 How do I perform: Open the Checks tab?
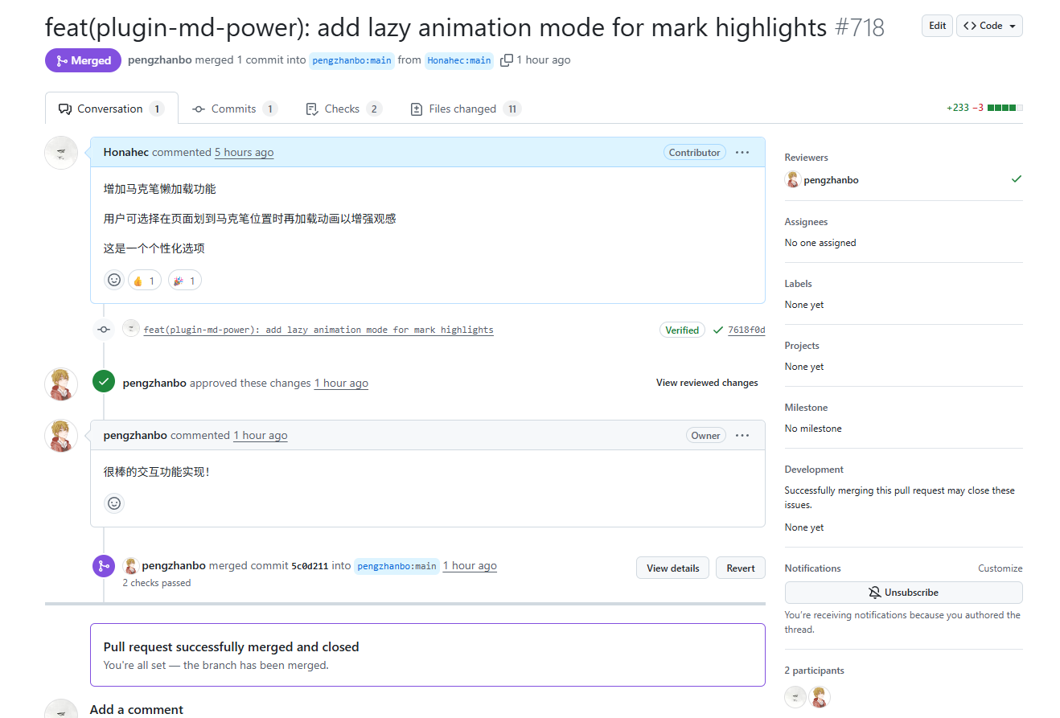coord(343,109)
